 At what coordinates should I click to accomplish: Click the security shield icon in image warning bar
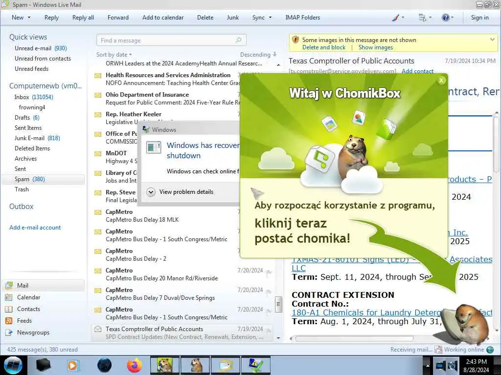tap(295, 40)
